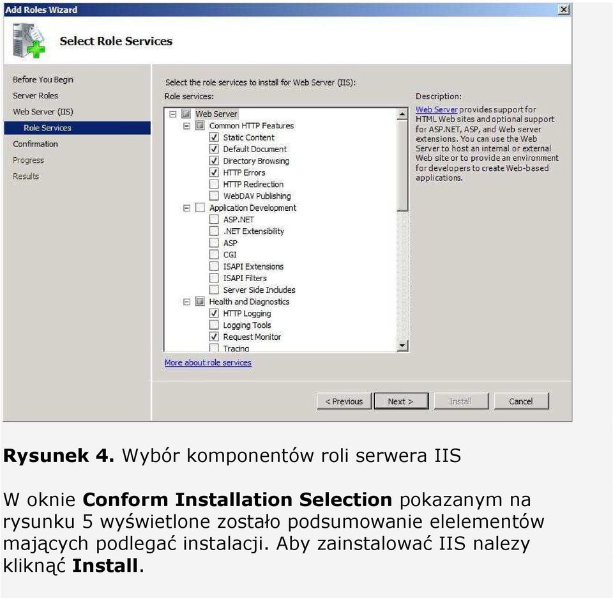Toggle the Directory Browsing checkbox

pos(214,161)
